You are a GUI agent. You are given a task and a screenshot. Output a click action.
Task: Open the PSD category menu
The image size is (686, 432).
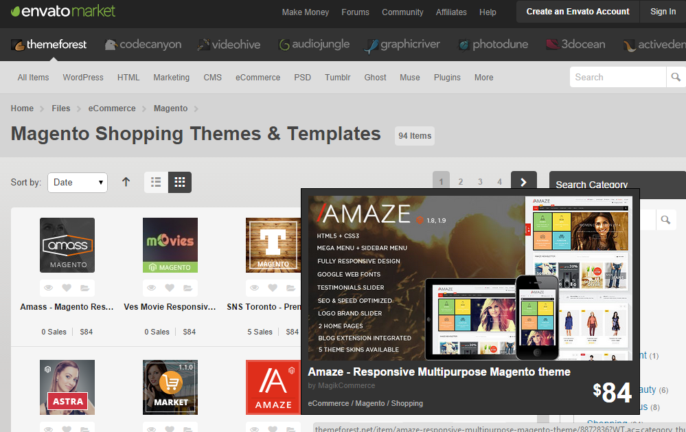302,78
